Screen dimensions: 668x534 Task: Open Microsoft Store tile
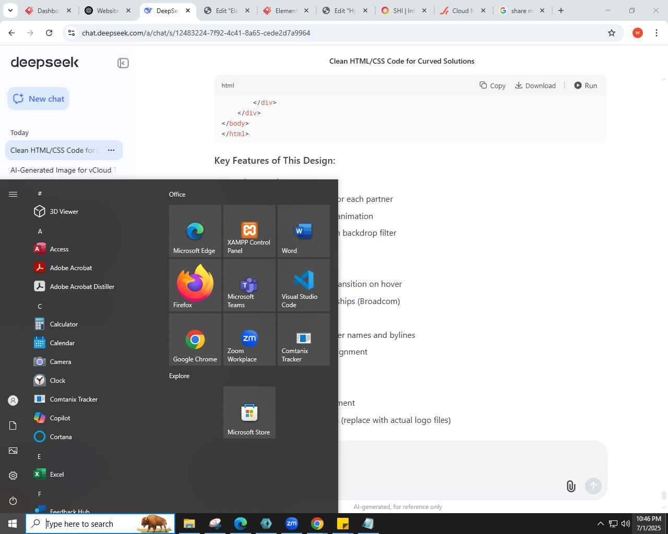coord(249,412)
